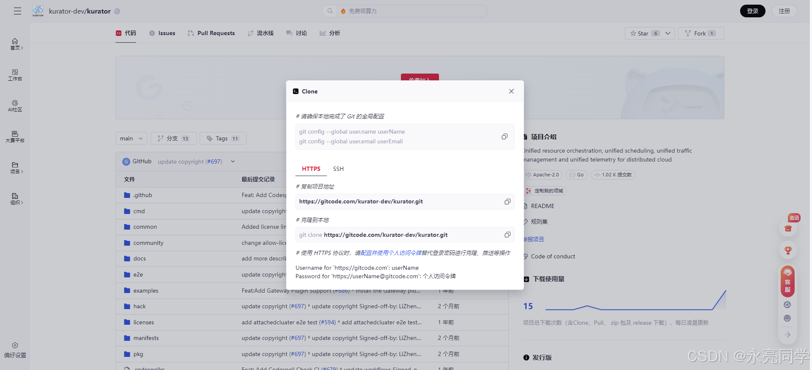Copy git config commands
This screenshot has height=370, width=812.
pyautogui.click(x=505, y=137)
